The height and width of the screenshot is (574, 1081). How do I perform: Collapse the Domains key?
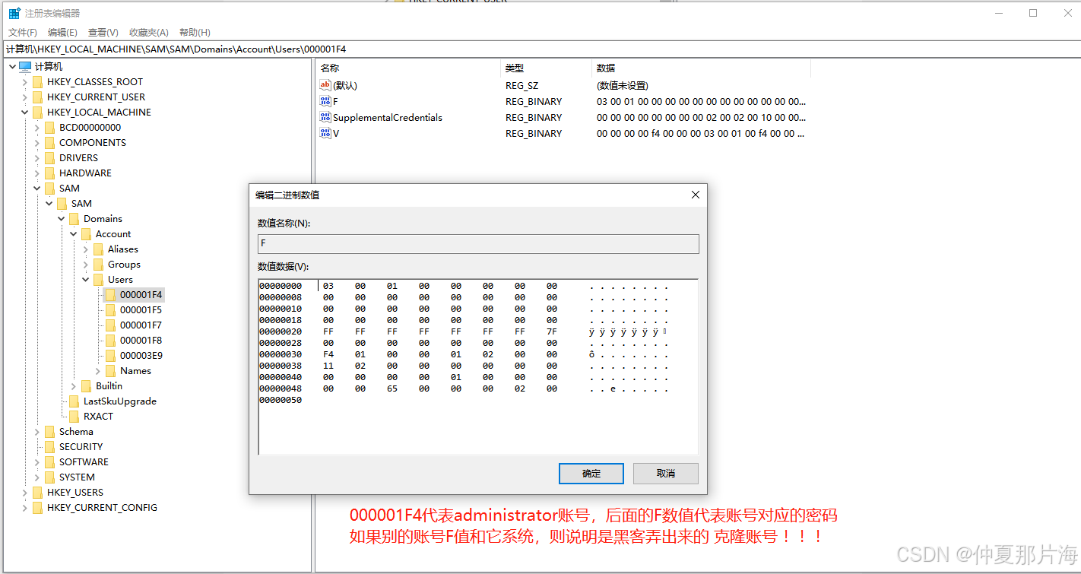[x=62, y=218]
